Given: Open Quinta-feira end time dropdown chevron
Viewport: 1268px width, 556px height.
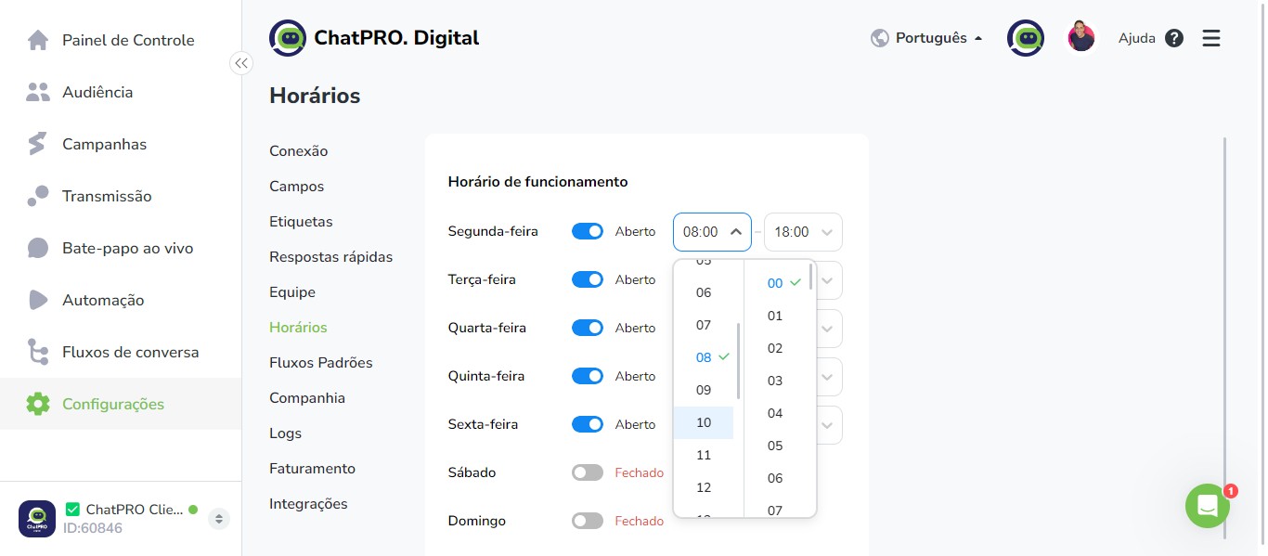Looking at the screenshot, I should click(x=827, y=377).
